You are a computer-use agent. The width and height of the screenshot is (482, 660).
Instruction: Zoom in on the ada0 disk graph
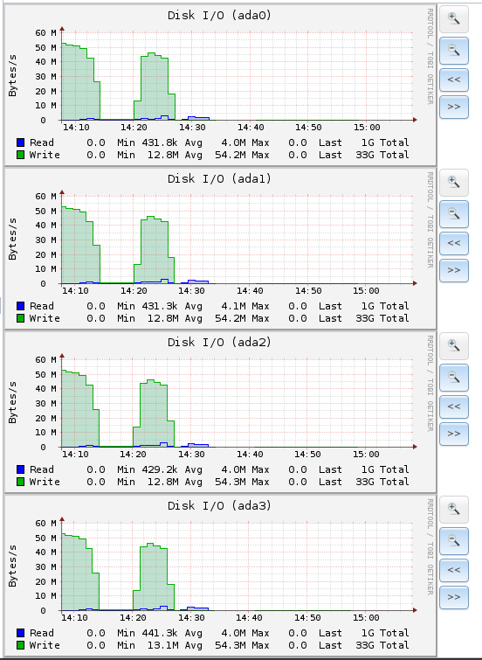[454, 19]
